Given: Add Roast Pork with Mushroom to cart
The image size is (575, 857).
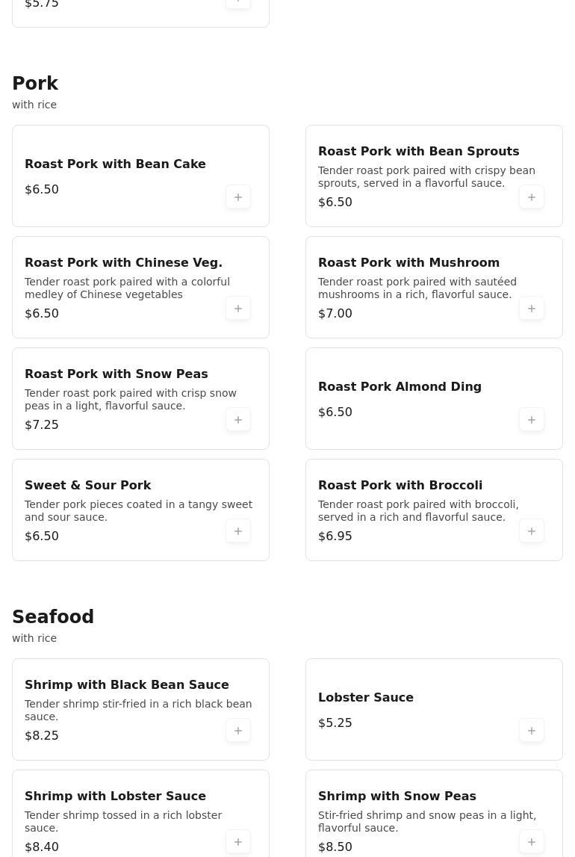Looking at the screenshot, I should [532, 309].
